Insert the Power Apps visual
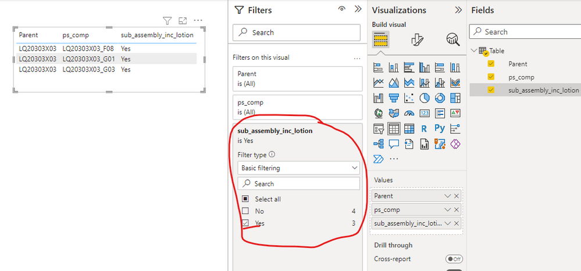The image size is (581, 271). tap(455, 144)
